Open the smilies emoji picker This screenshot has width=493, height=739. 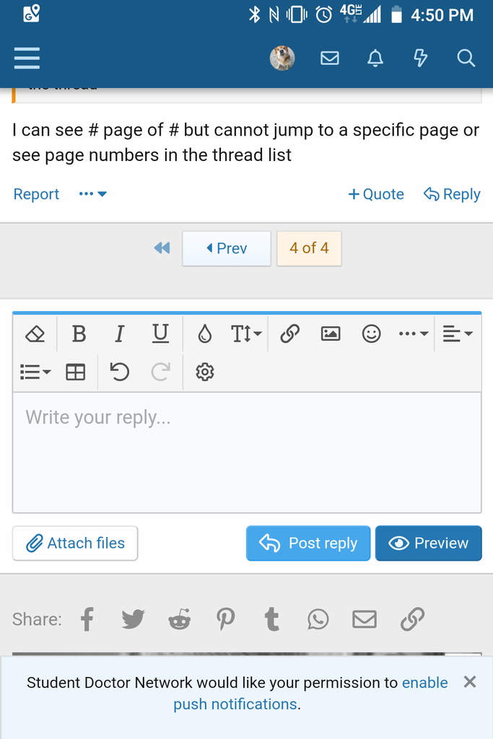pyautogui.click(x=371, y=333)
